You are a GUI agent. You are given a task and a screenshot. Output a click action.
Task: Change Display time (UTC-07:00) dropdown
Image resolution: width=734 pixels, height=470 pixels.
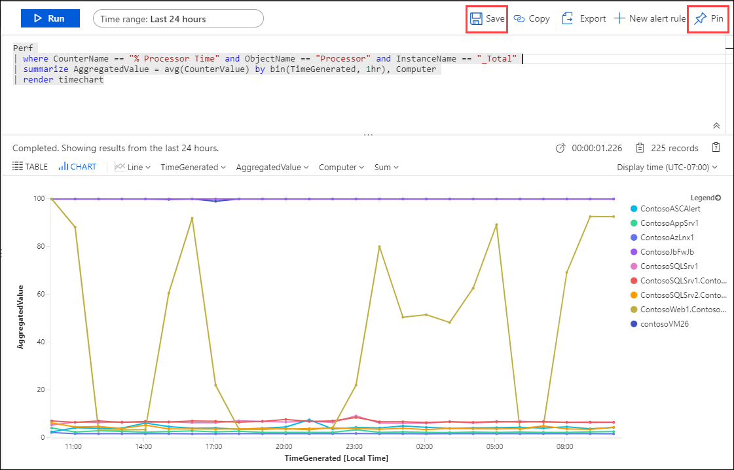tap(667, 167)
